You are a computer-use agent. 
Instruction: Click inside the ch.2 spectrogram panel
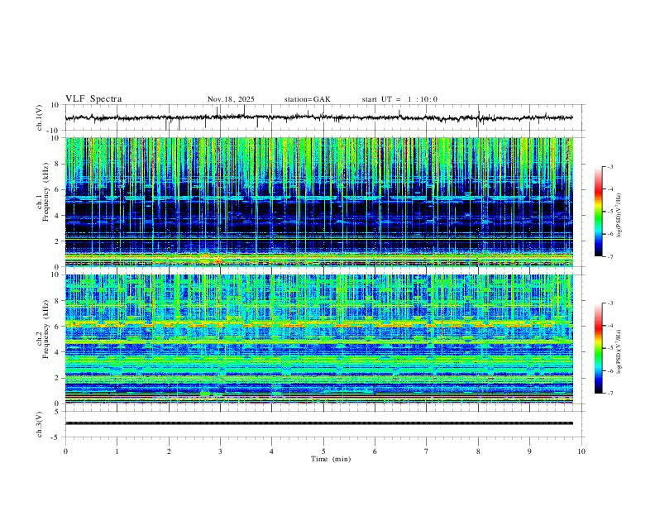click(x=318, y=339)
